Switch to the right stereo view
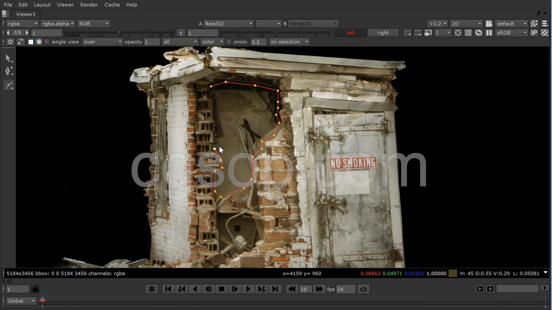The height and width of the screenshot is (310, 552). 383,33
